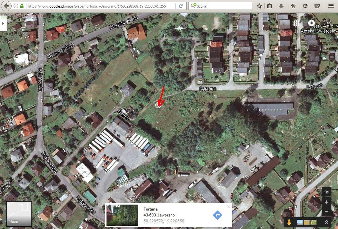
Task: Show Google notifications bell
Action: (x=311, y=23)
